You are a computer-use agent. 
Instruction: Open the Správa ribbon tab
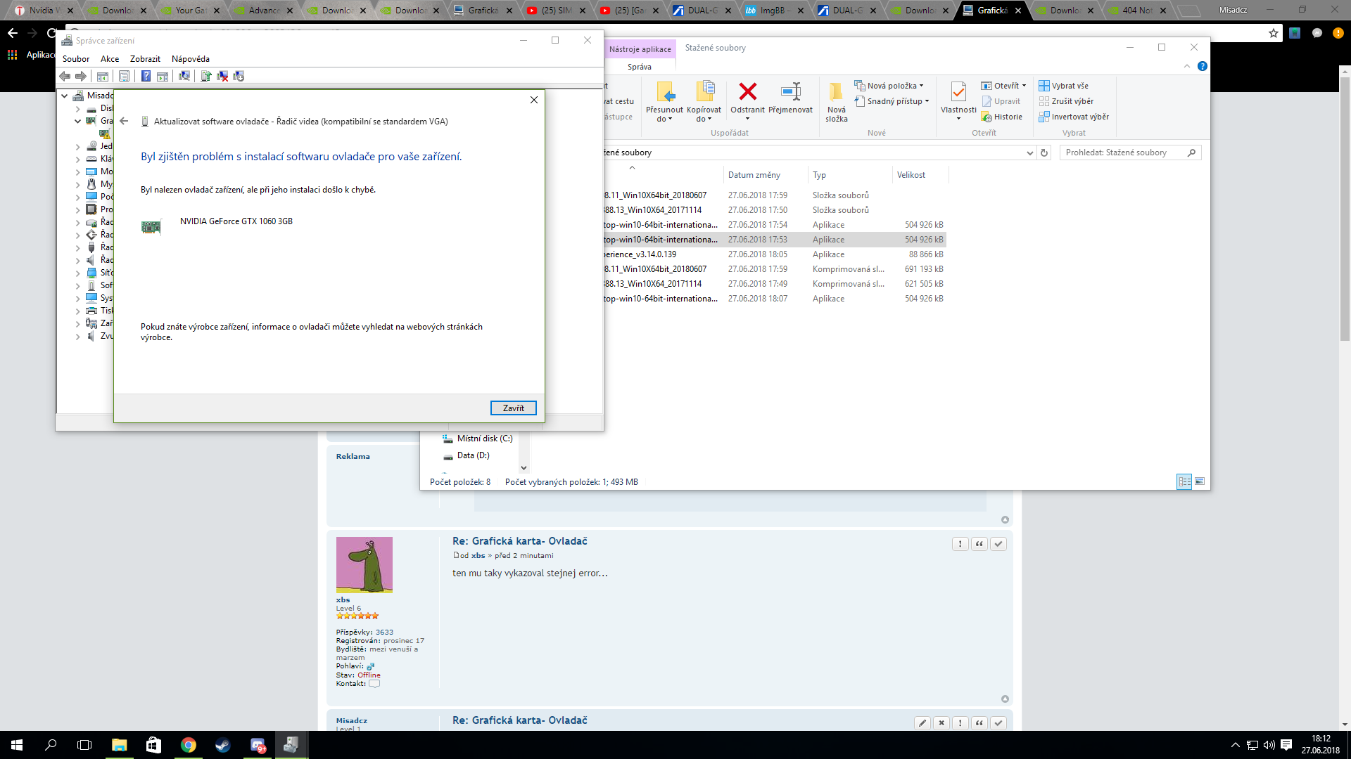tap(640, 67)
